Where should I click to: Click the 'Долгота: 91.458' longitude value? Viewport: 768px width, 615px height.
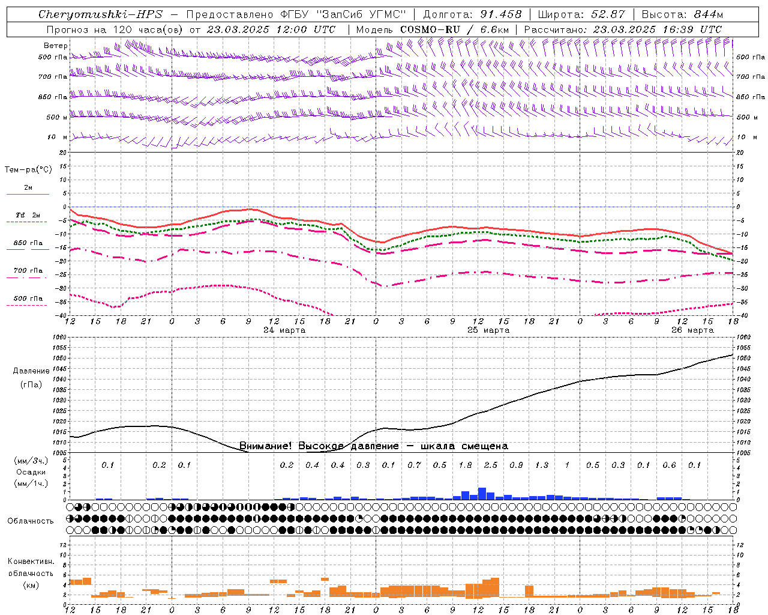point(472,14)
